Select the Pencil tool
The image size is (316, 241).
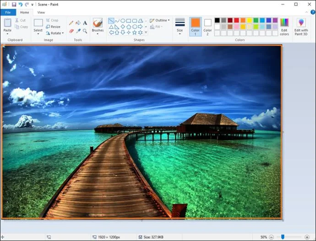tap(71, 23)
